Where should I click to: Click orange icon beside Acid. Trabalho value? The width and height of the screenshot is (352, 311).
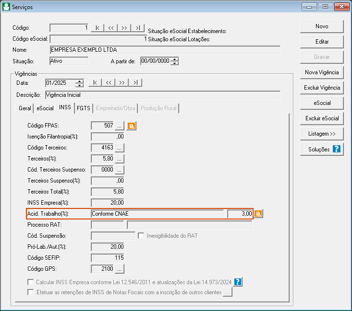(x=258, y=214)
